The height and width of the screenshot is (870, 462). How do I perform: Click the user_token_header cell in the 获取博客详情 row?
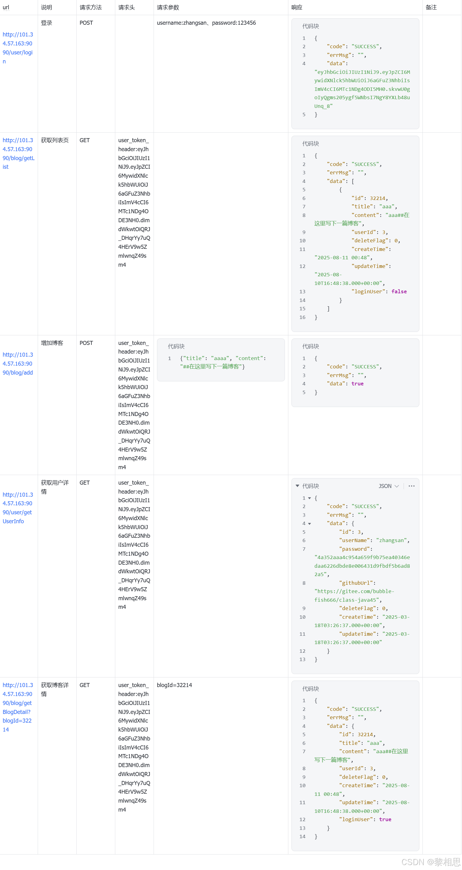click(x=134, y=747)
